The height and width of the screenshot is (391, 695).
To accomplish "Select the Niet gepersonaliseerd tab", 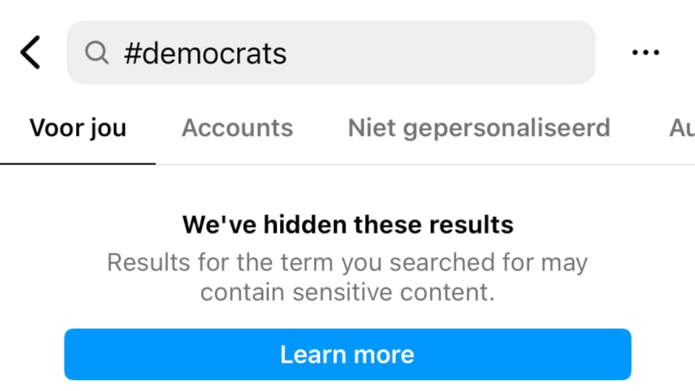I will [x=478, y=128].
